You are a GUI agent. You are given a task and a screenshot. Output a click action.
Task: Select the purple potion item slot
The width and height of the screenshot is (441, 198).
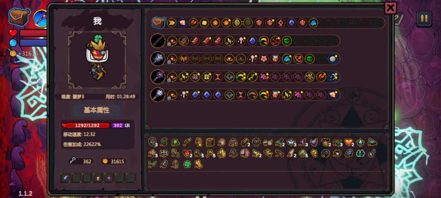click(x=109, y=178)
